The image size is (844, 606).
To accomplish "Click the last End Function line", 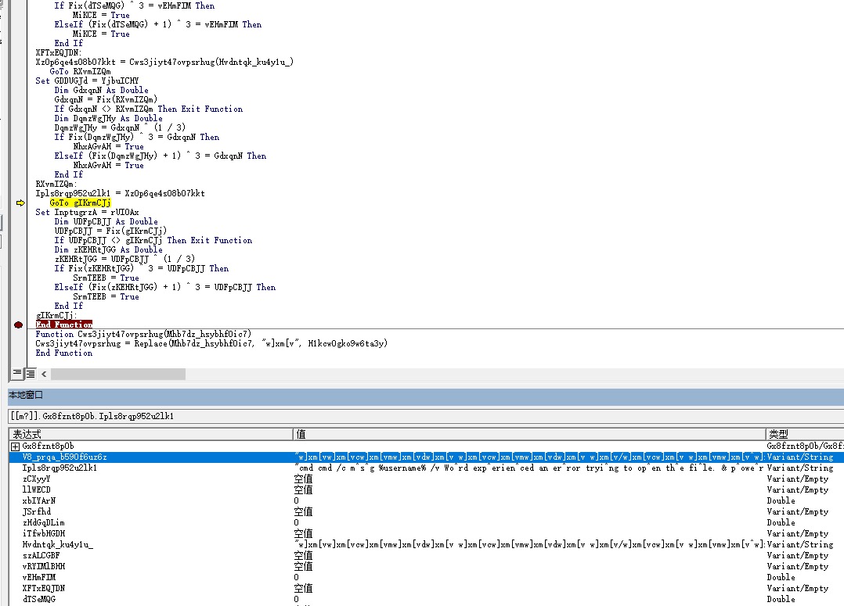I will 64,353.
